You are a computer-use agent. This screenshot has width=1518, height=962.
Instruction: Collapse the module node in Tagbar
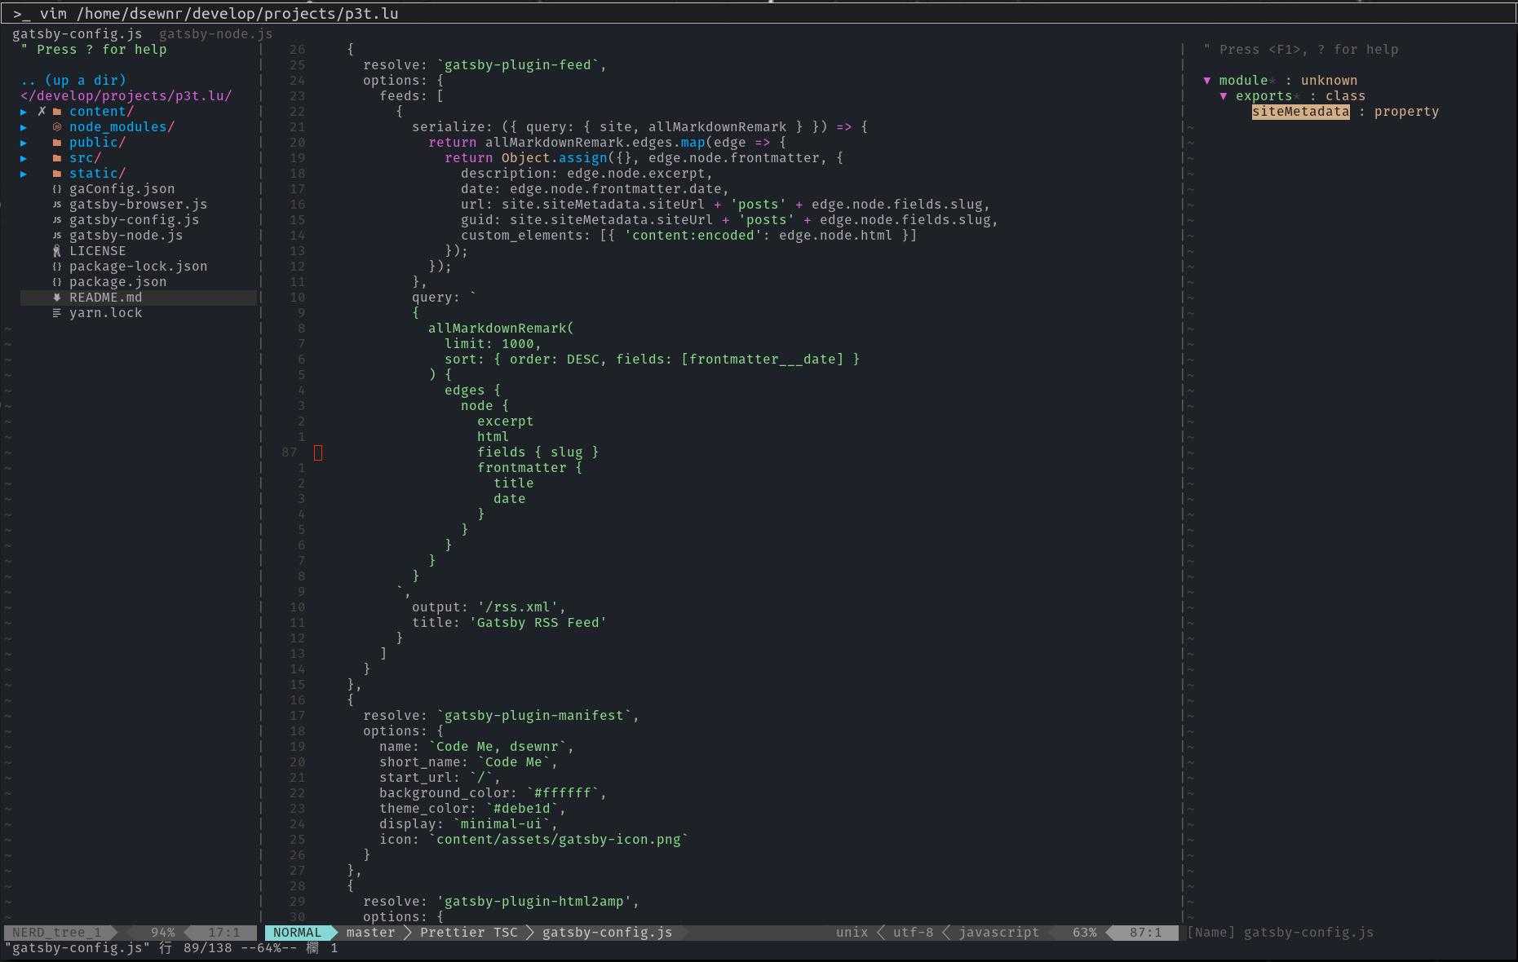click(x=1207, y=81)
